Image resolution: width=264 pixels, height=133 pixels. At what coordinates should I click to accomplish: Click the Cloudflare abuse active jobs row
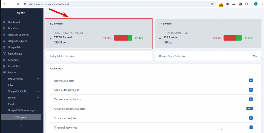(x=154, y=109)
